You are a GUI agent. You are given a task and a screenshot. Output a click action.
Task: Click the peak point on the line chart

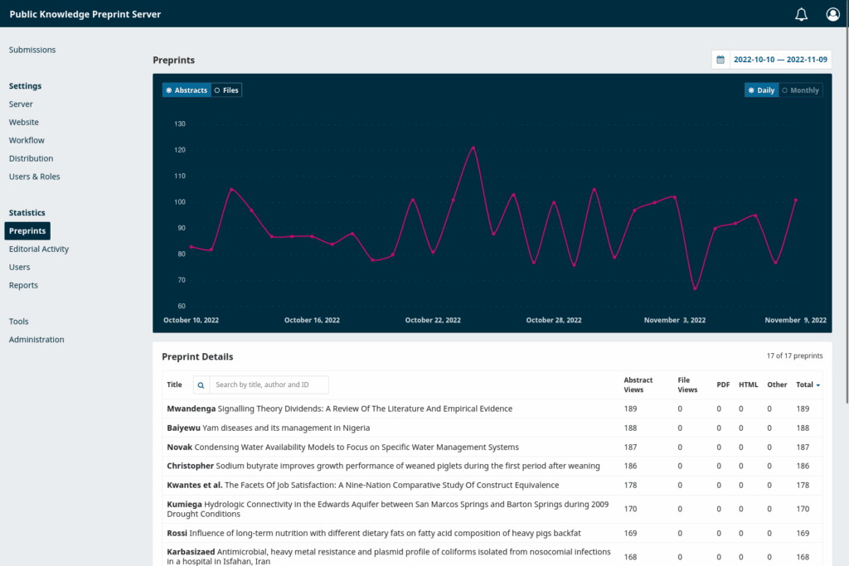point(473,147)
